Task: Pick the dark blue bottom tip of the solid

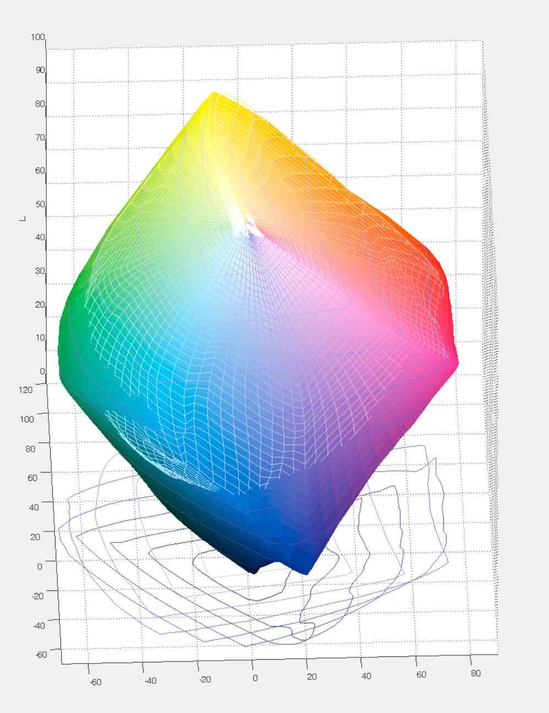Action: click(306, 569)
